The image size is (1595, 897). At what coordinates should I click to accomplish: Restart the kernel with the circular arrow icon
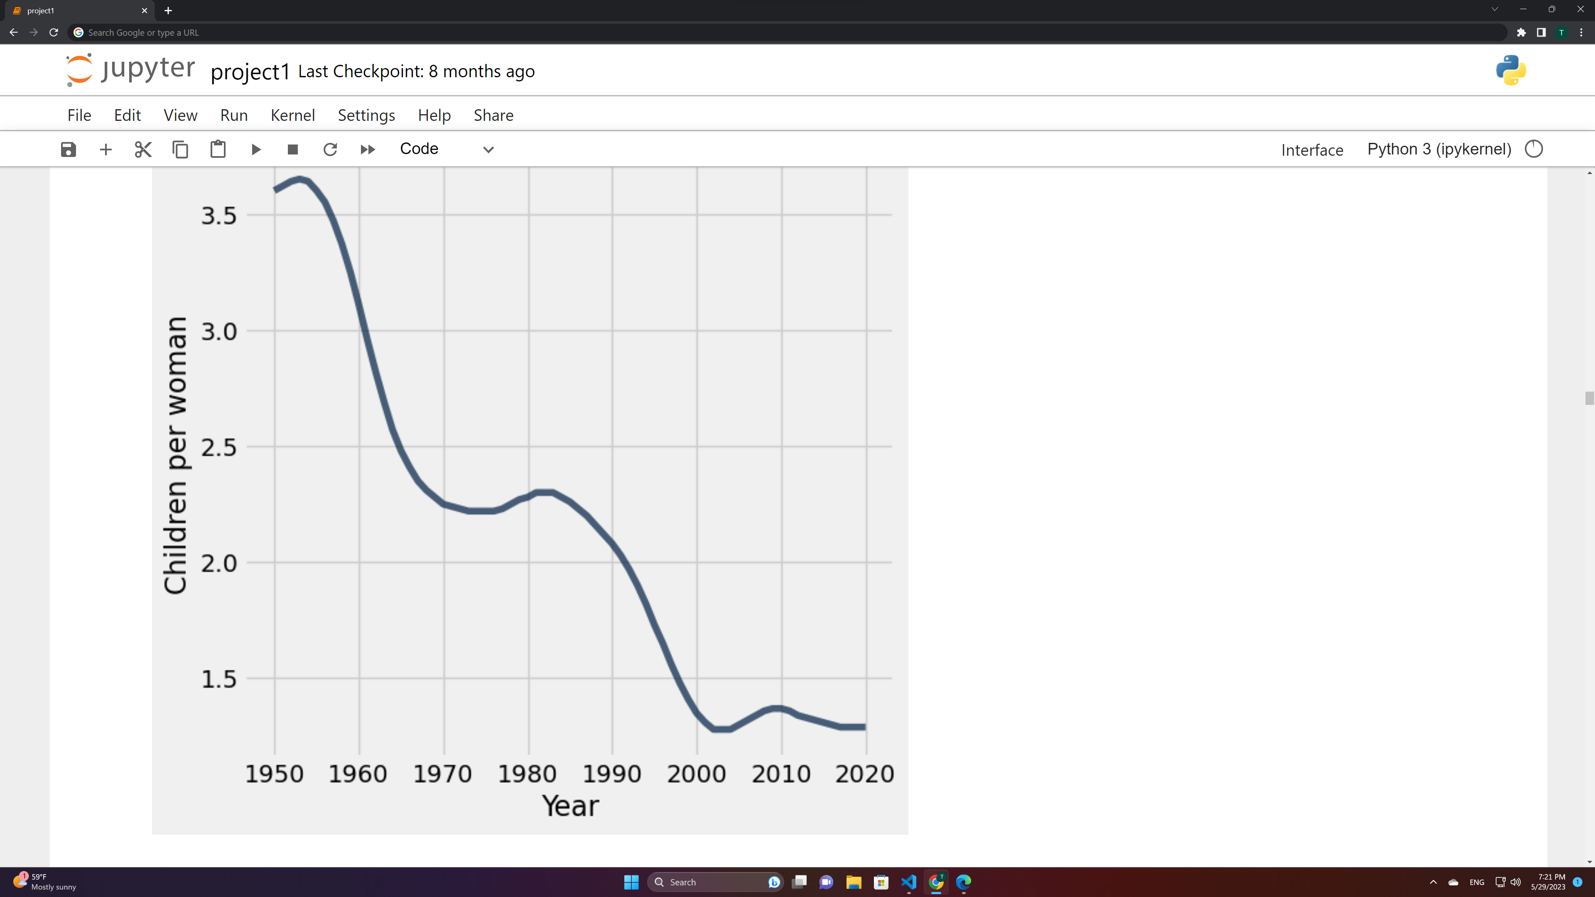330,149
